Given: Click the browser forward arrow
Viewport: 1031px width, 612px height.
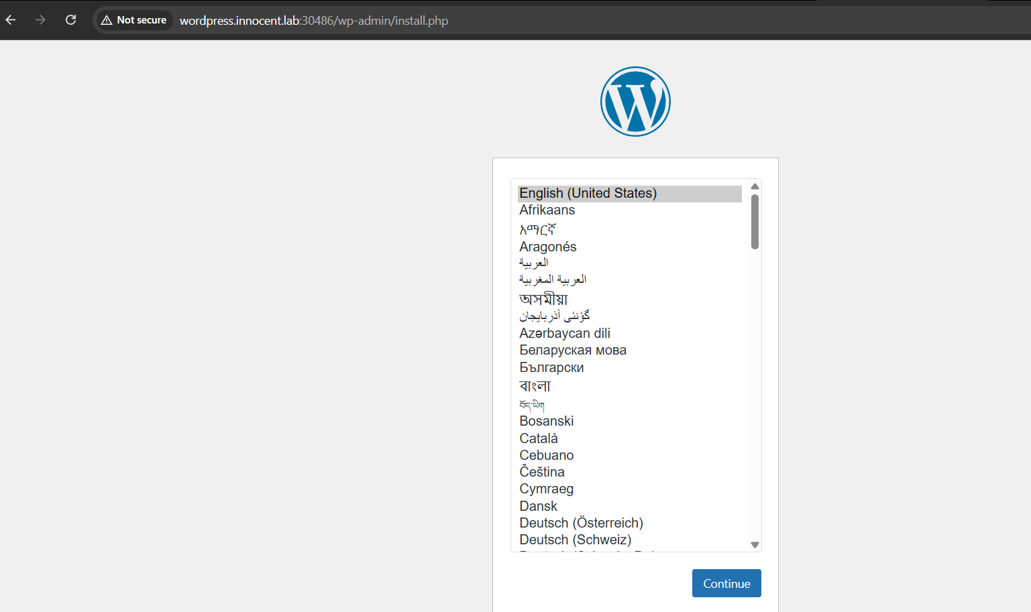Looking at the screenshot, I should (x=40, y=20).
